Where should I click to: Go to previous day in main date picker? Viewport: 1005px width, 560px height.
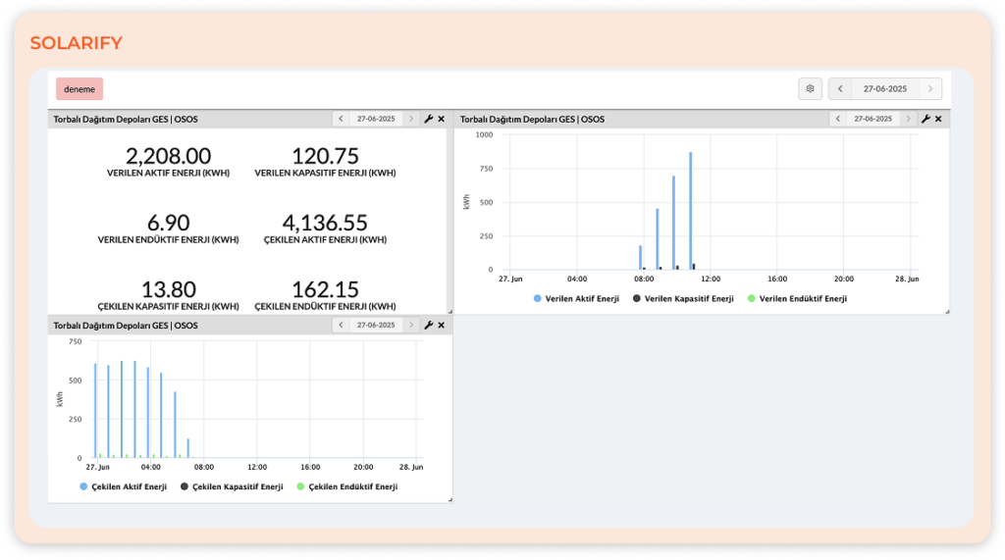click(840, 89)
